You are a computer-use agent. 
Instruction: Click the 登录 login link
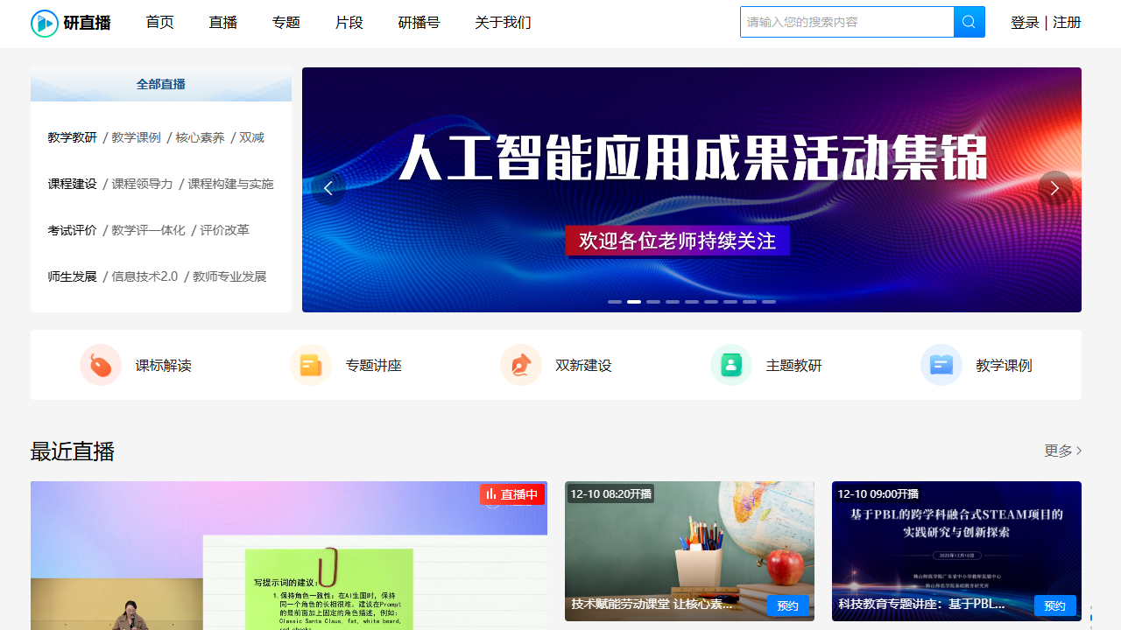(1025, 23)
